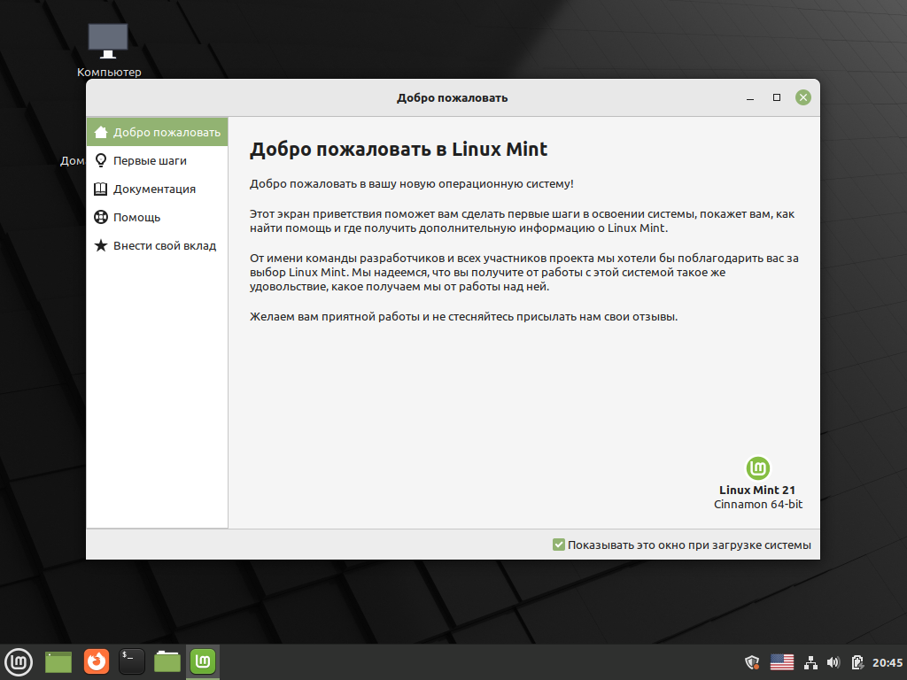The image size is (907, 680).
Task: Click the text Linux Mint 21
Action: pos(757,490)
